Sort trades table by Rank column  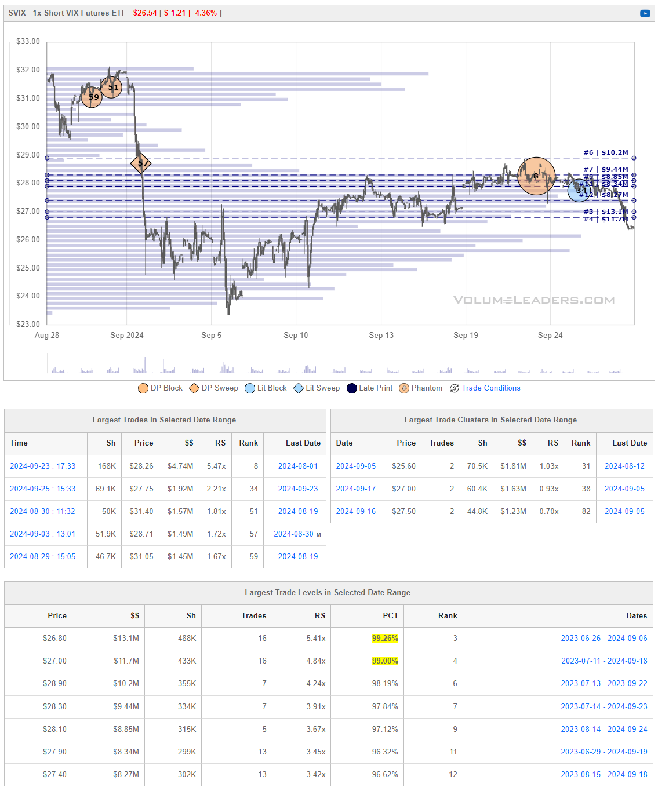point(249,443)
